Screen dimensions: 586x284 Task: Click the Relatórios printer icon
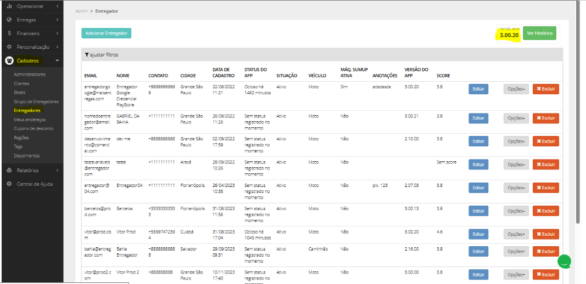coord(9,170)
